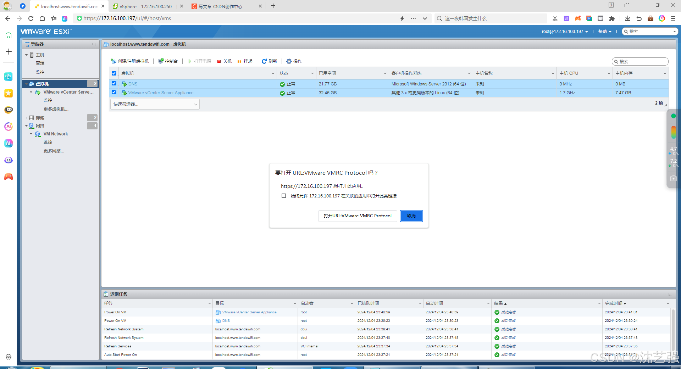This screenshot has width=681, height=369.
Task: Open the sidebar red game controller icon
Action: [x=9, y=177]
